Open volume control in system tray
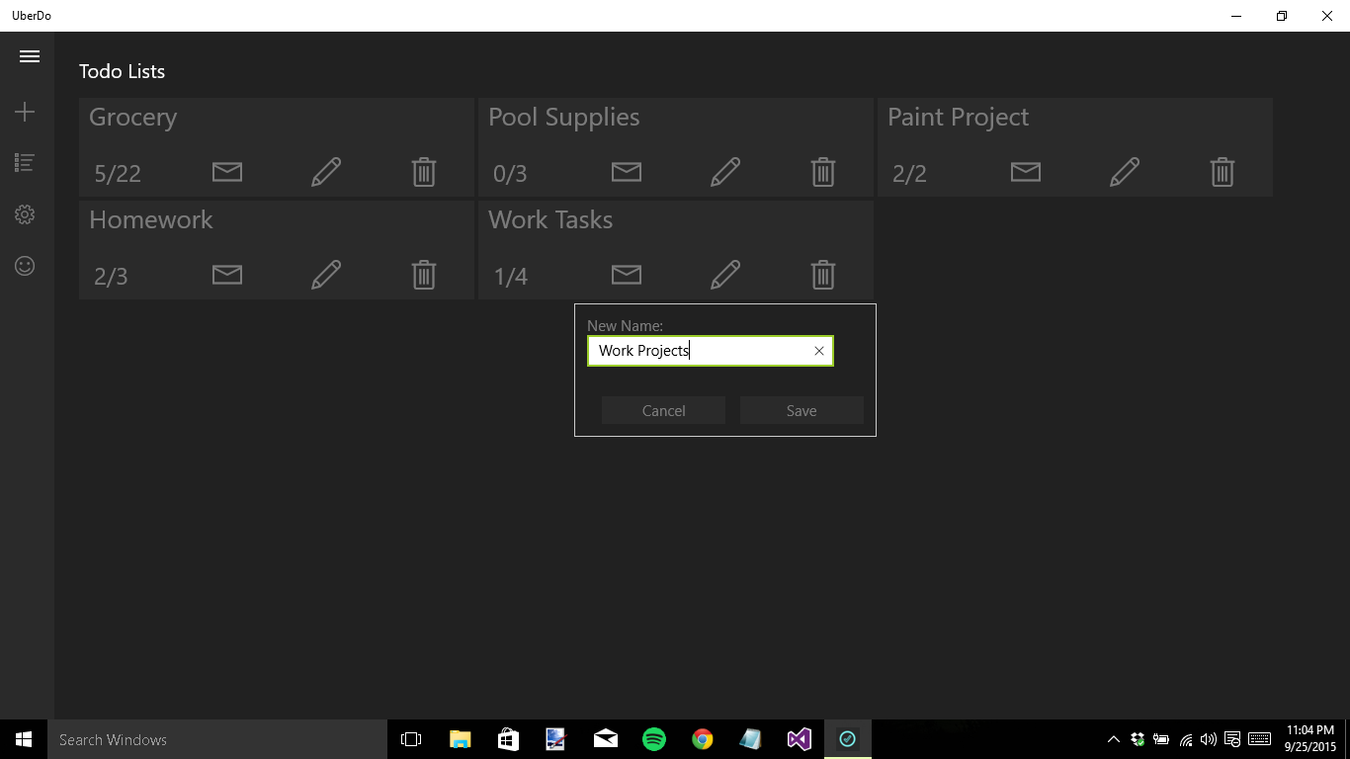The image size is (1350, 759). point(1208,739)
